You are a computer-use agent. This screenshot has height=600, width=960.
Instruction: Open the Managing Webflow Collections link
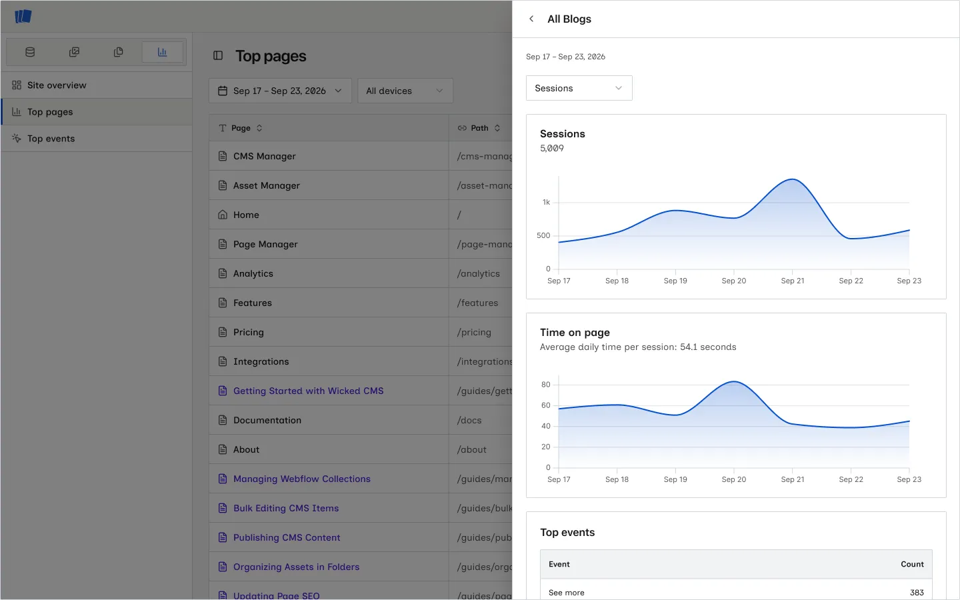tap(302, 479)
